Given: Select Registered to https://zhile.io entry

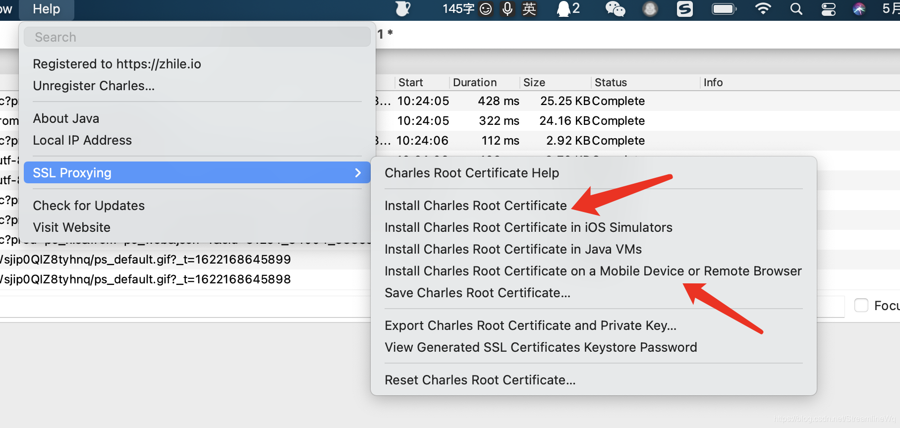Looking at the screenshot, I should [117, 64].
